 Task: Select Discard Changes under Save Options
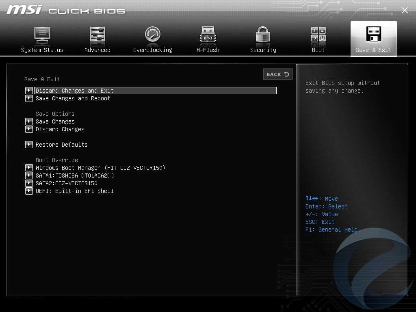pyautogui.click(x=60, y=129)
